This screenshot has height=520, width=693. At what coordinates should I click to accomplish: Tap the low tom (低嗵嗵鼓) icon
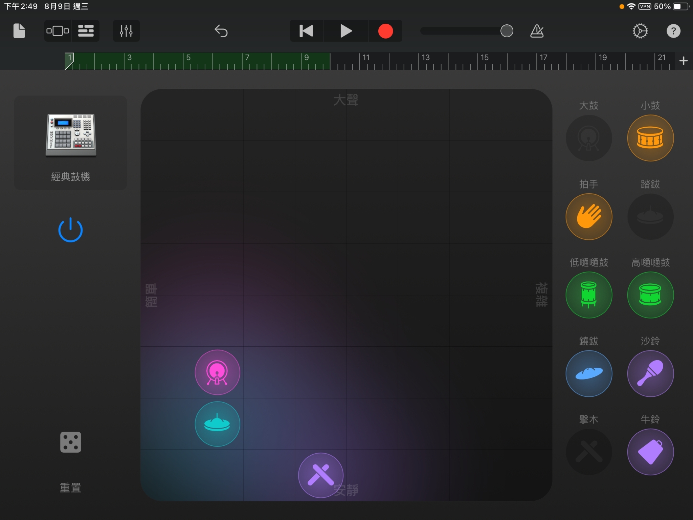[x=589, y=295]
